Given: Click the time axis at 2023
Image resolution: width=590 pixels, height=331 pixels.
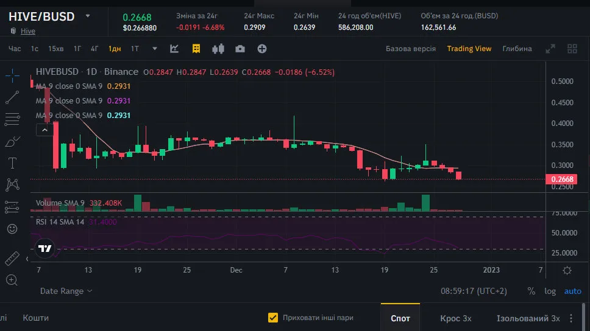Looking at the screenshot, I should [491, 270].
